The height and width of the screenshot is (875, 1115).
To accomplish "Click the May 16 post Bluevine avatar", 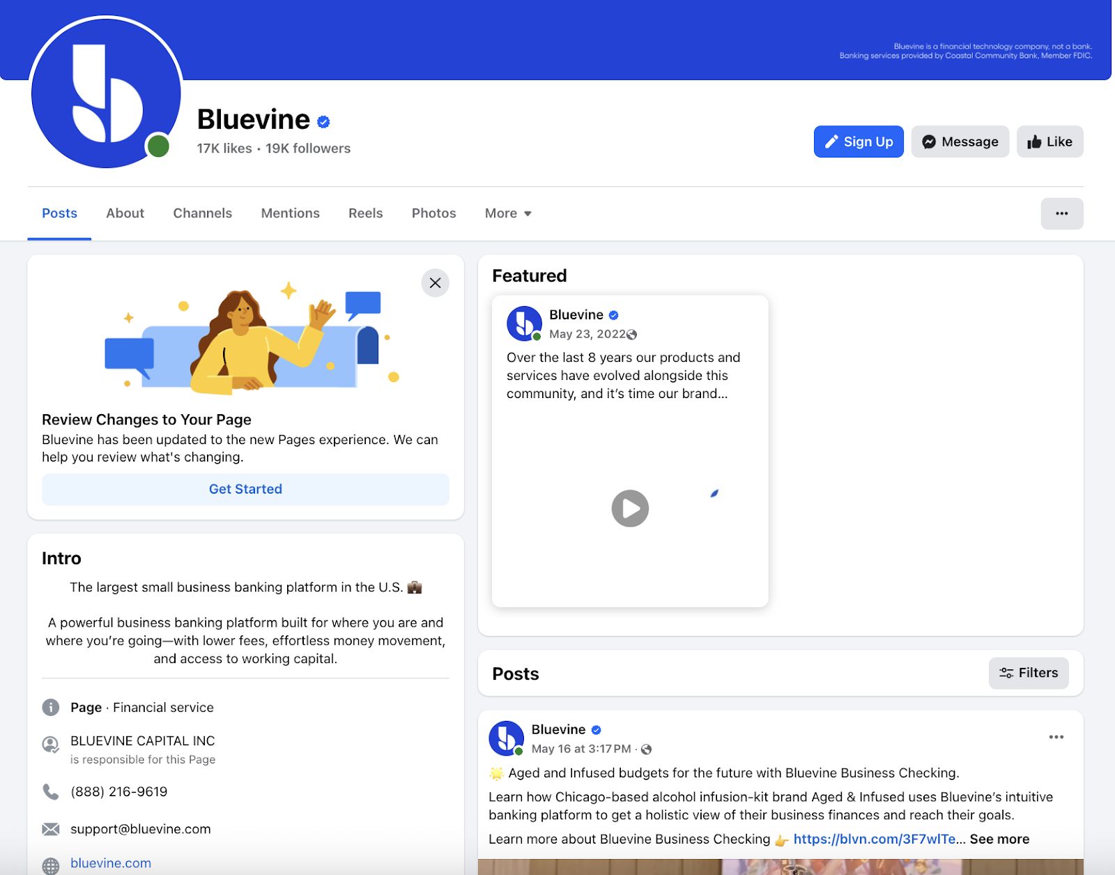I will pos(506,738).
